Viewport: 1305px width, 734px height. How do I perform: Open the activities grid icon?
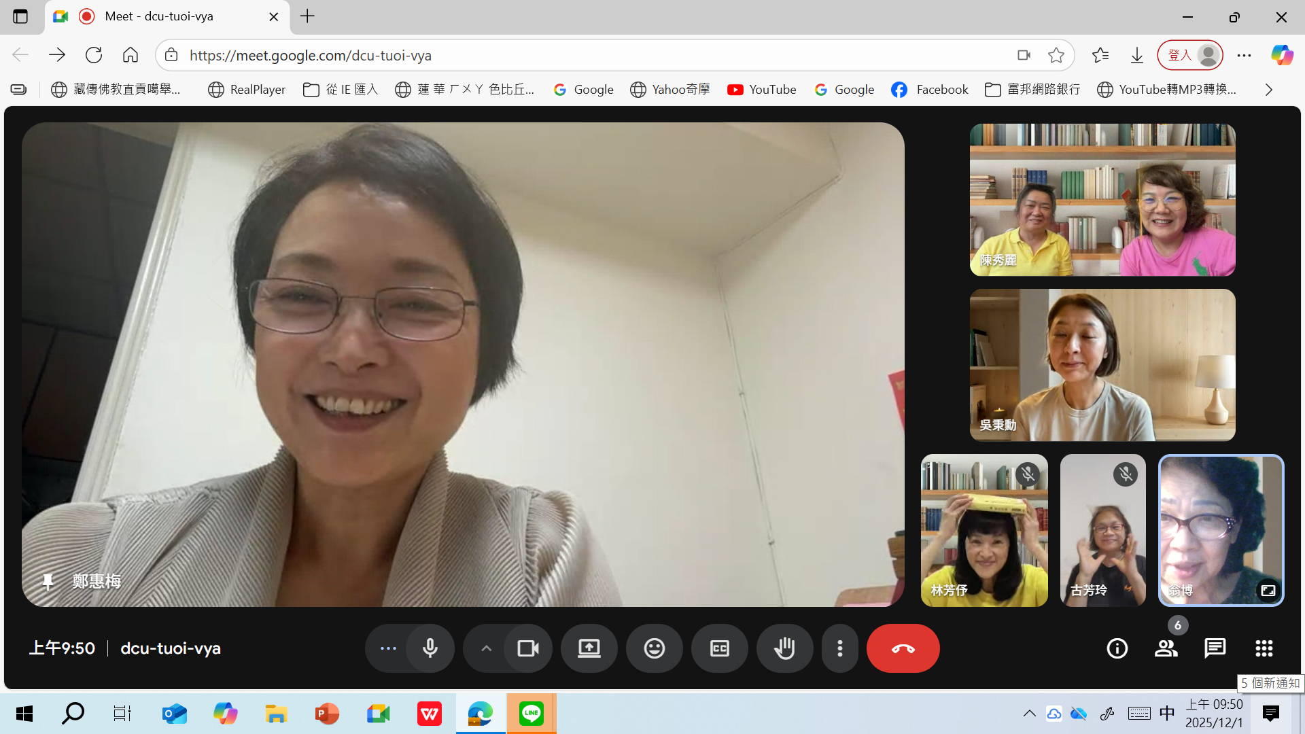click(x=1264, y=648)
